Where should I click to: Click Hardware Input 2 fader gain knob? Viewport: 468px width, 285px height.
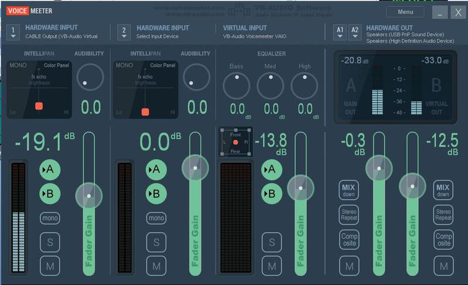pos(195,168)
